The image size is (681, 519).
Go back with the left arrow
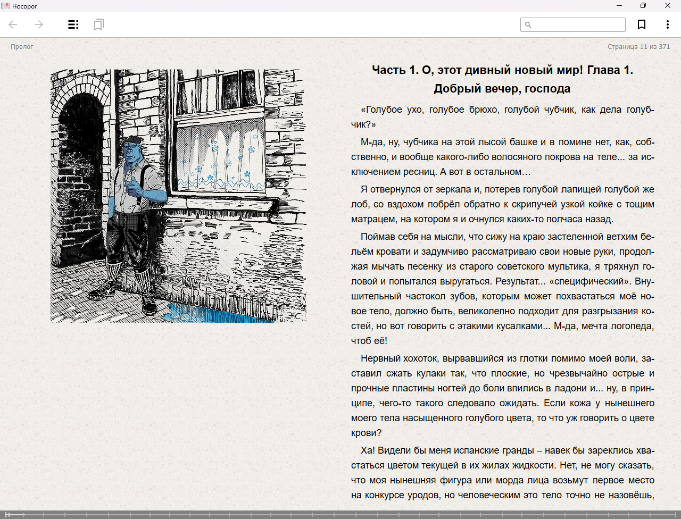click(13, 24)
